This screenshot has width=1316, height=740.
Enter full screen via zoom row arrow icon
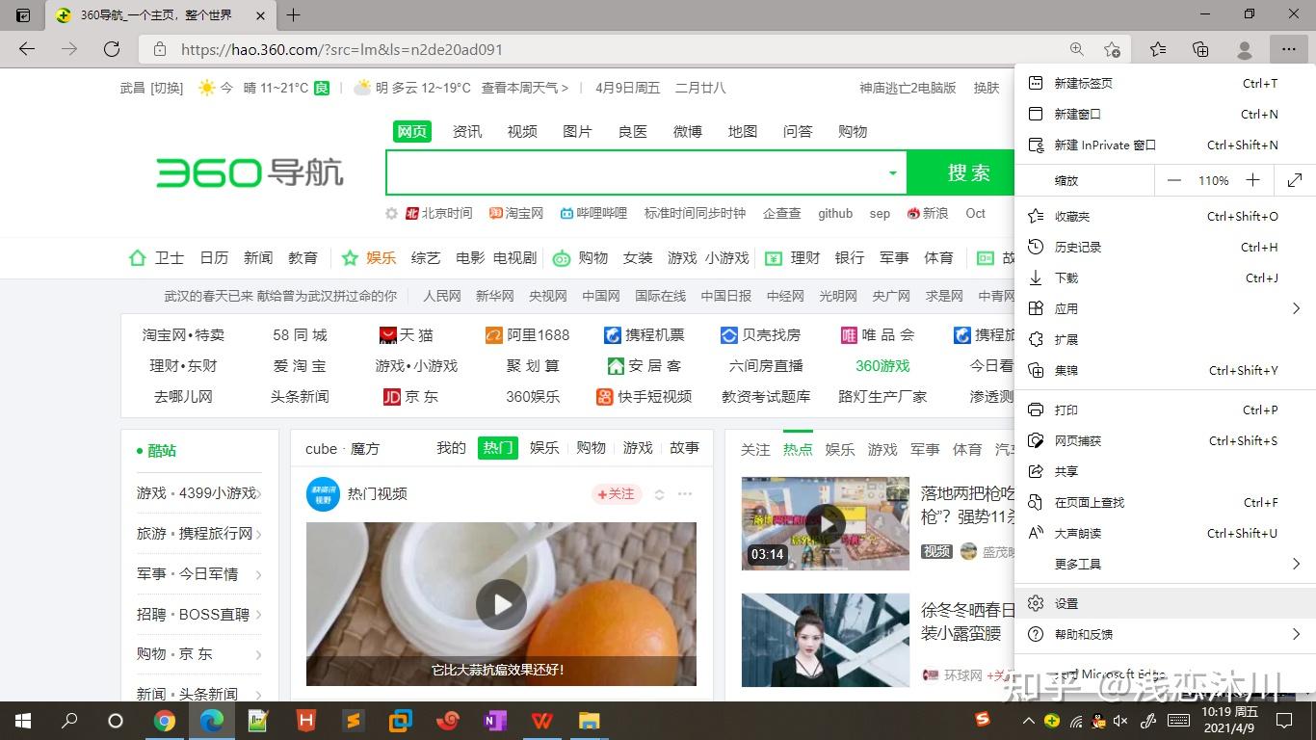pos(1295,180)
